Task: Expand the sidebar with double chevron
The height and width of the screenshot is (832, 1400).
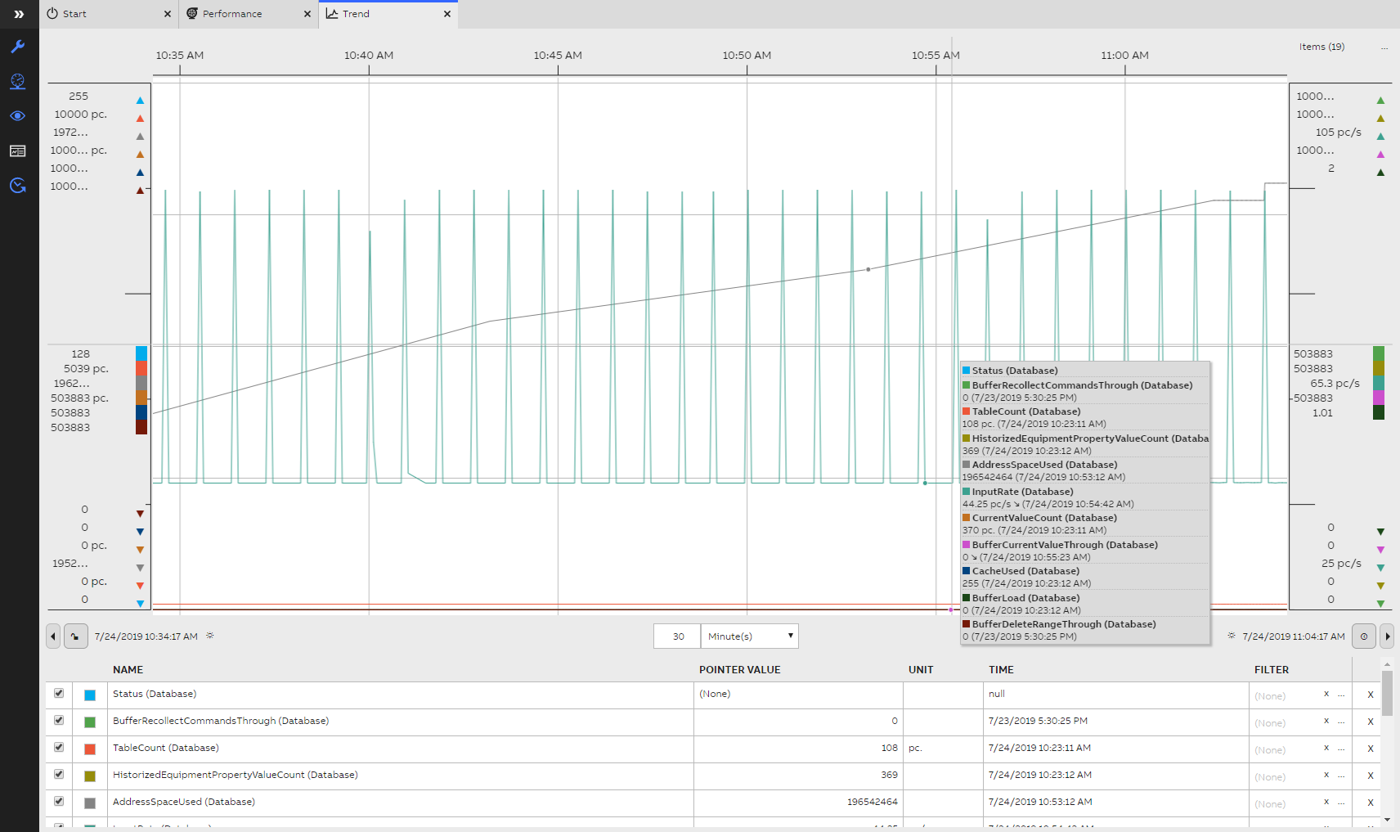Action: point(19,14)
